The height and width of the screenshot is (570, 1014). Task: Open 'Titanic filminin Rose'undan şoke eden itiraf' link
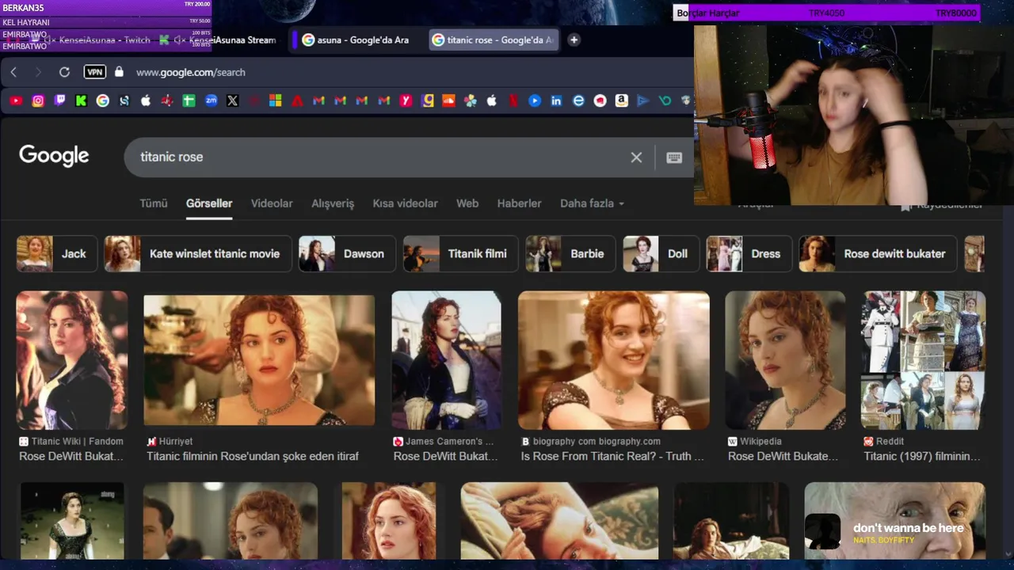tap(253, 456)
